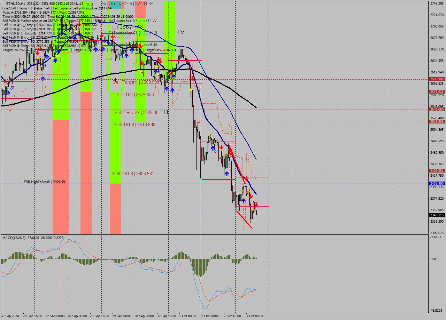446x320 pixels.
Task: Click the 2743.283 value on price scale
Action: [x=437, y=3]
